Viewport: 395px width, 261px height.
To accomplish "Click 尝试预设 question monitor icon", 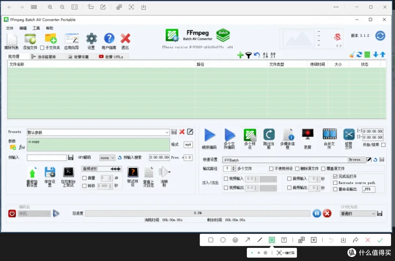I will 133,172.
